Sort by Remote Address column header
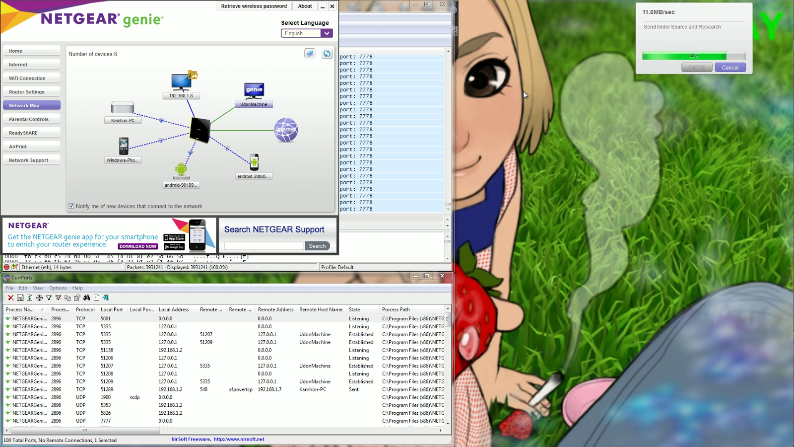This screenshot has height=447, width=794. point(276,309)
